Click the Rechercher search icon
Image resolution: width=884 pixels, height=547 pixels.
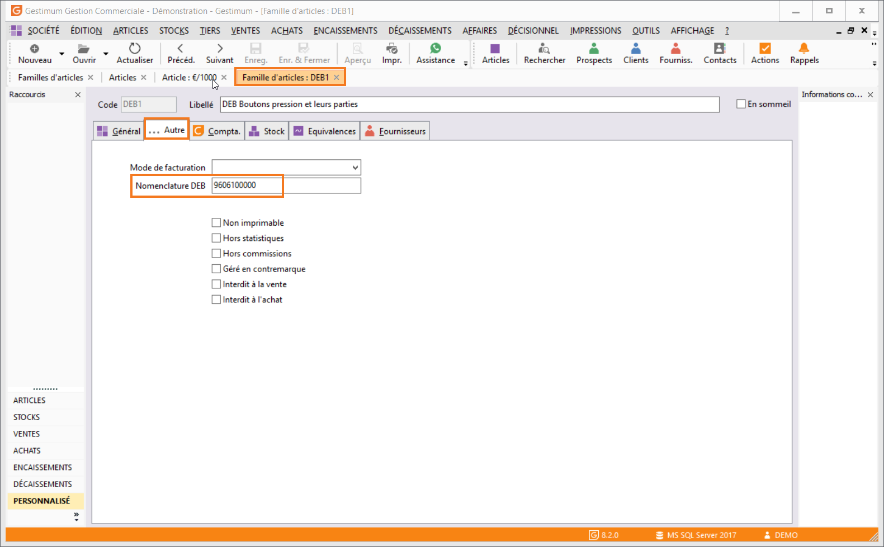click(x=544, y=49)
